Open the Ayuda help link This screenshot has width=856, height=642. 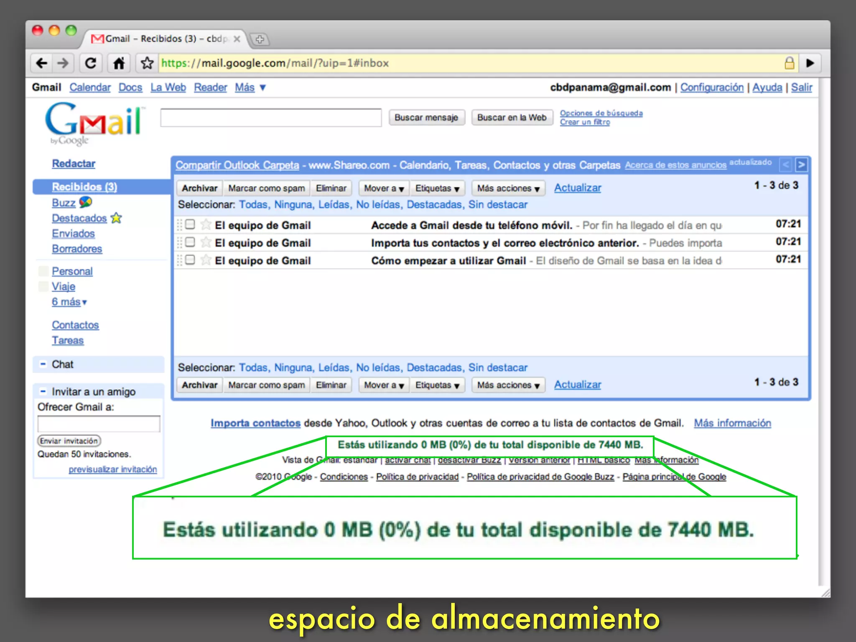click(x=767, y=87)
